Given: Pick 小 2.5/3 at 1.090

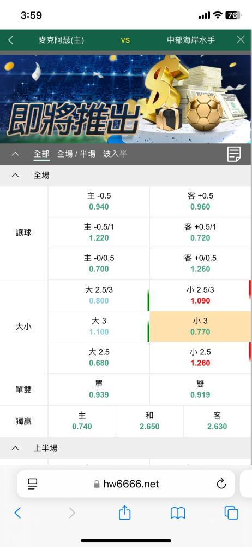Looking at the screenshot, I should (x=201, y=295).
